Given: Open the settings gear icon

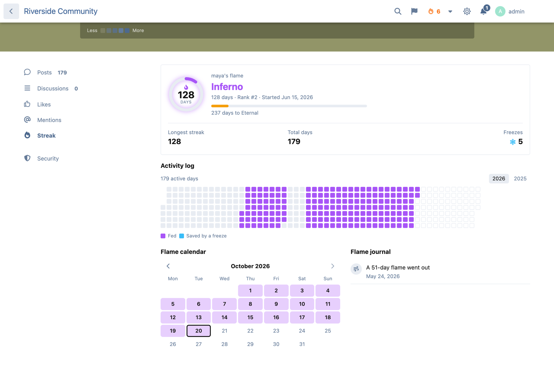Looking at the screenshot, I should (x=467, y=11).
